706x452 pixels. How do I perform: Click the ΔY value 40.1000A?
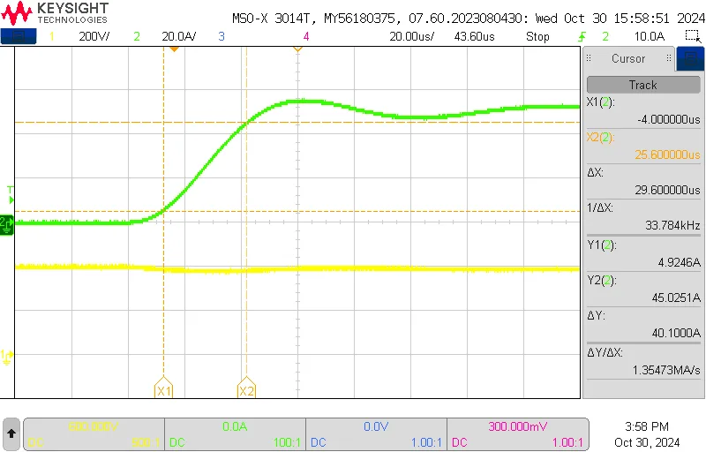click(x=676, y=333)
